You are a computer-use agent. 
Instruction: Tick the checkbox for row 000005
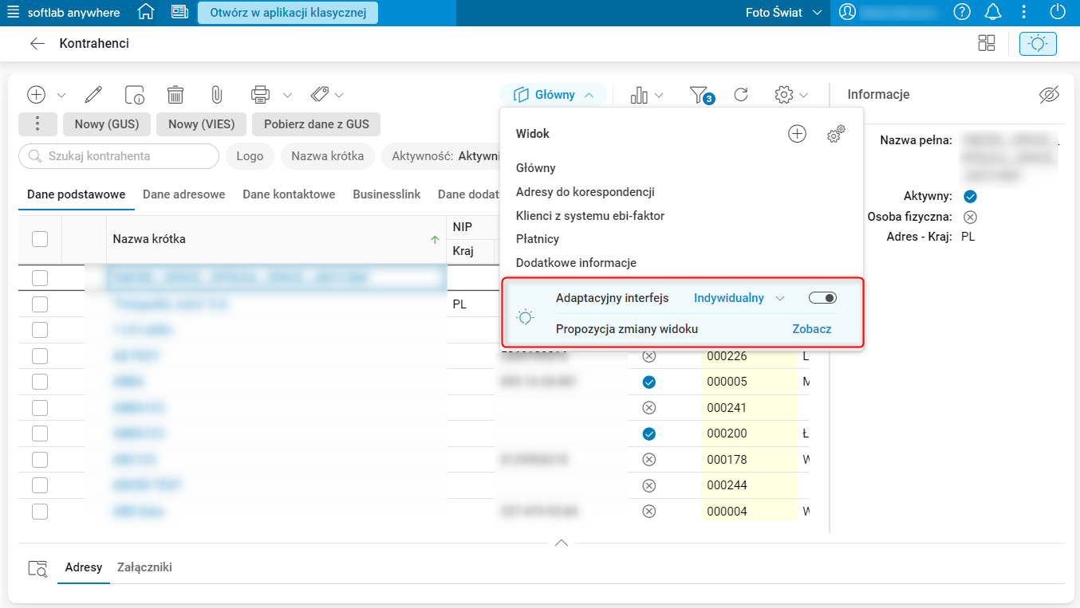(x=40, y=382)
